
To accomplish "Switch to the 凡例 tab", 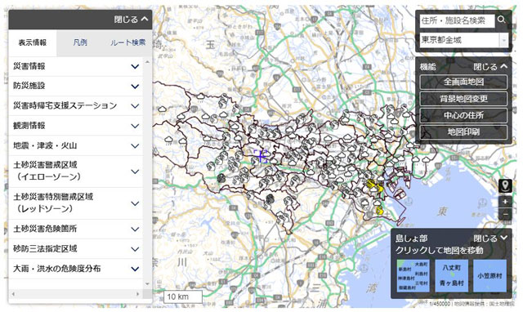I will (x=80, y=42).
